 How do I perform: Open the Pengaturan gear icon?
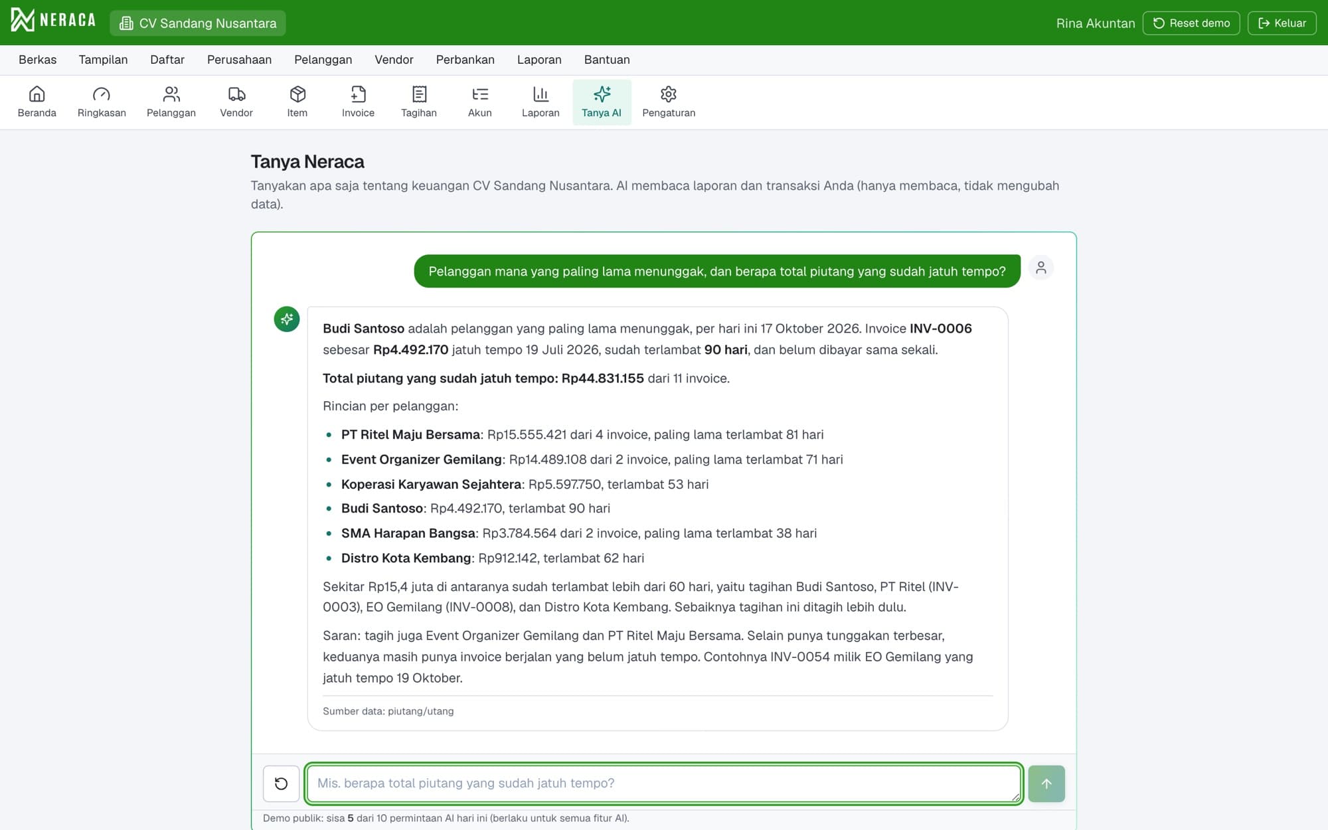click(x=669, y=102)
